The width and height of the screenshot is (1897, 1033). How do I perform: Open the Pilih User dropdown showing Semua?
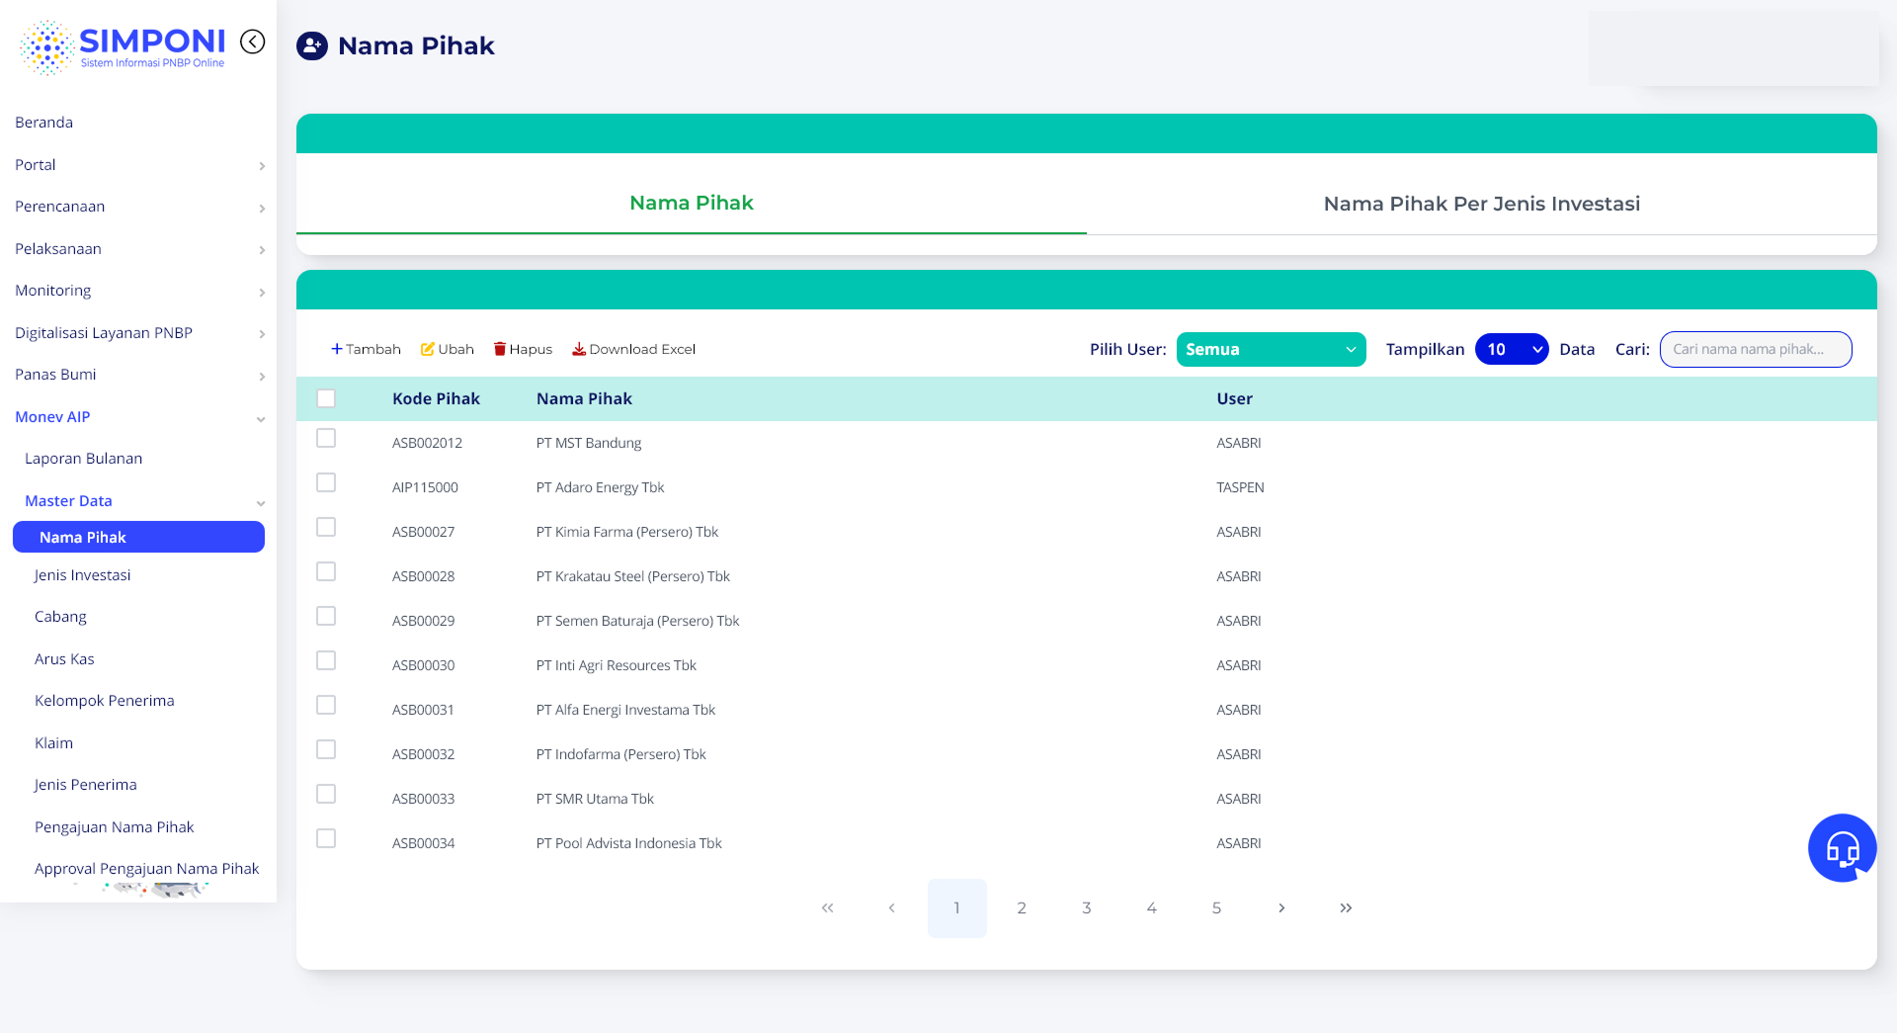click(x=1271, y=349)
